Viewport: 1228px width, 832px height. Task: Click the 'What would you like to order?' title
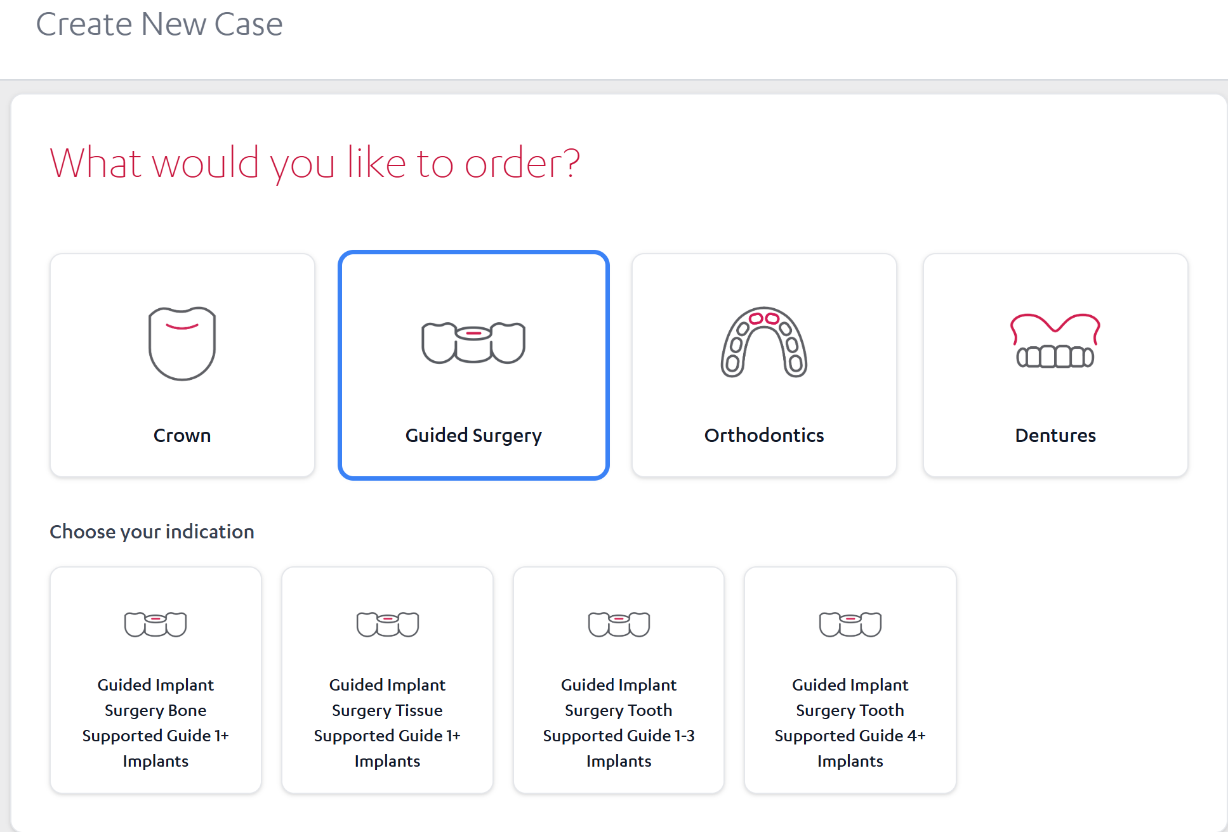315,163
